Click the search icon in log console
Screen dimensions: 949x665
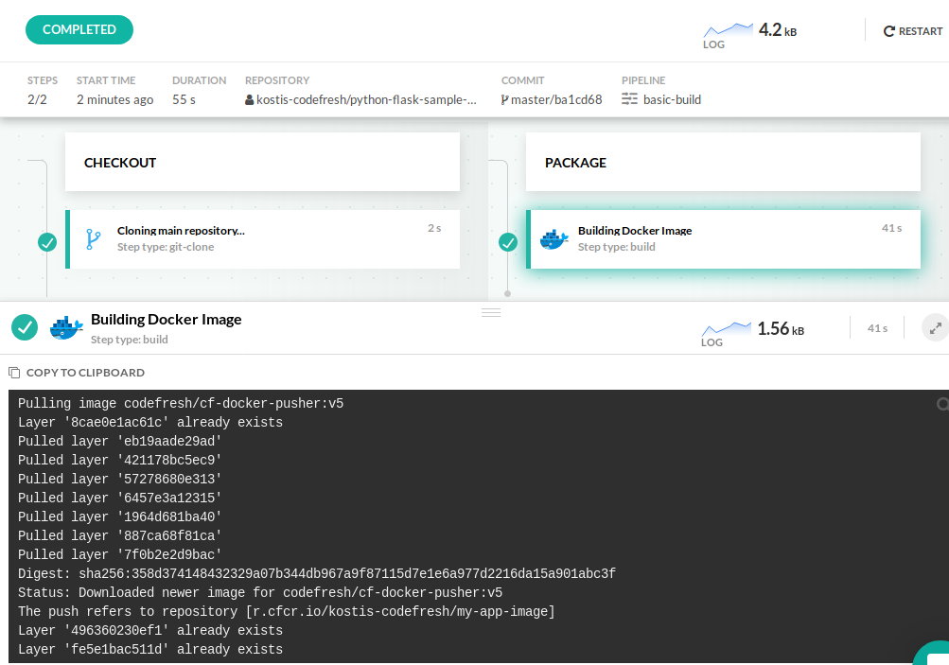tap(942, 404)
